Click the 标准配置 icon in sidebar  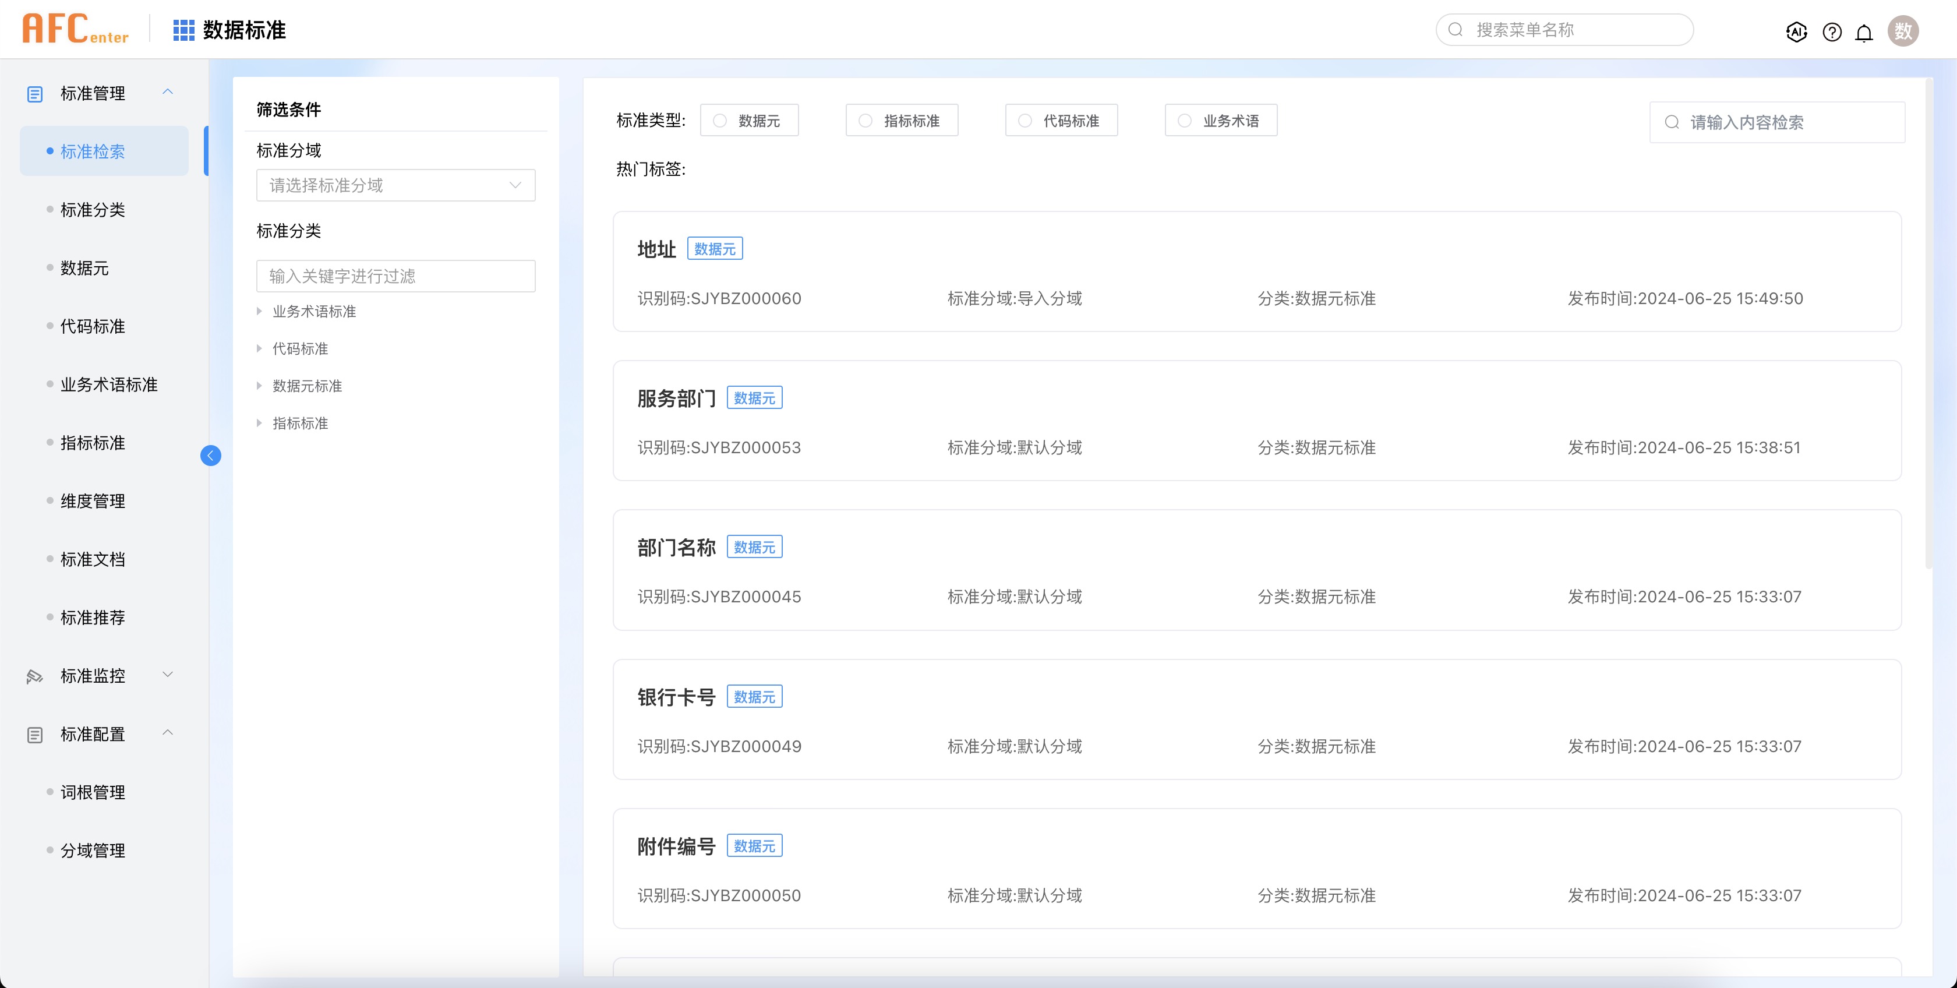point(35,735)
